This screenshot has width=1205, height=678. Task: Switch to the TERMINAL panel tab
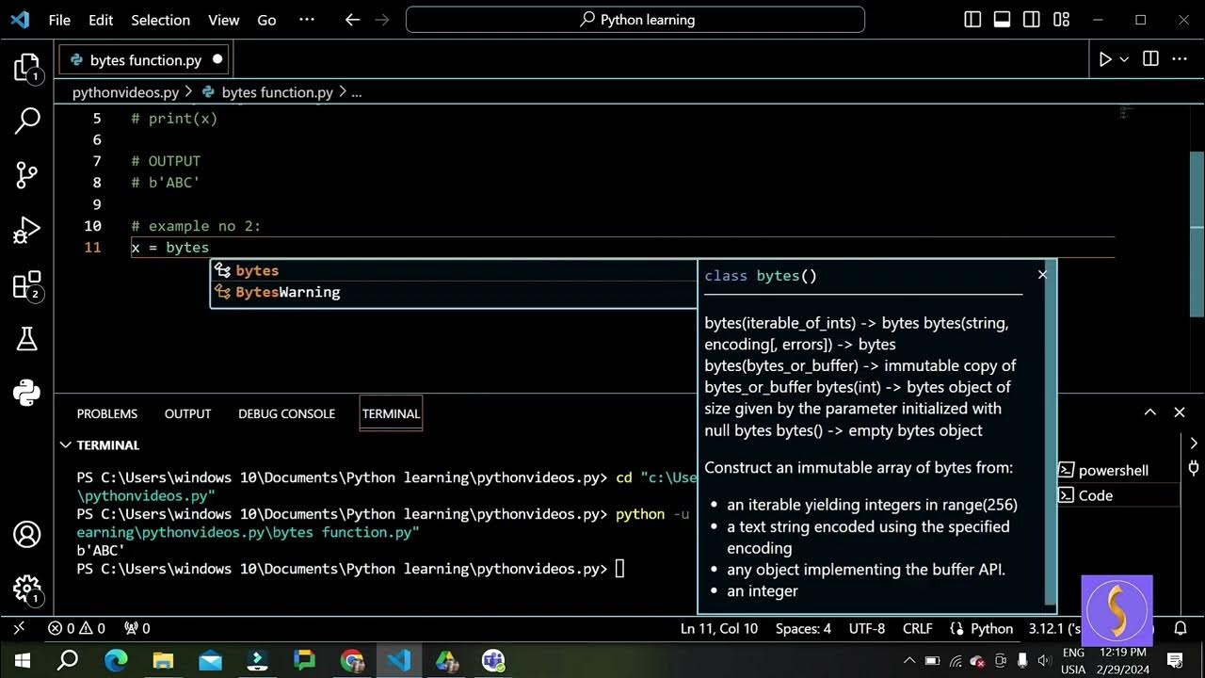coord(391,413)
